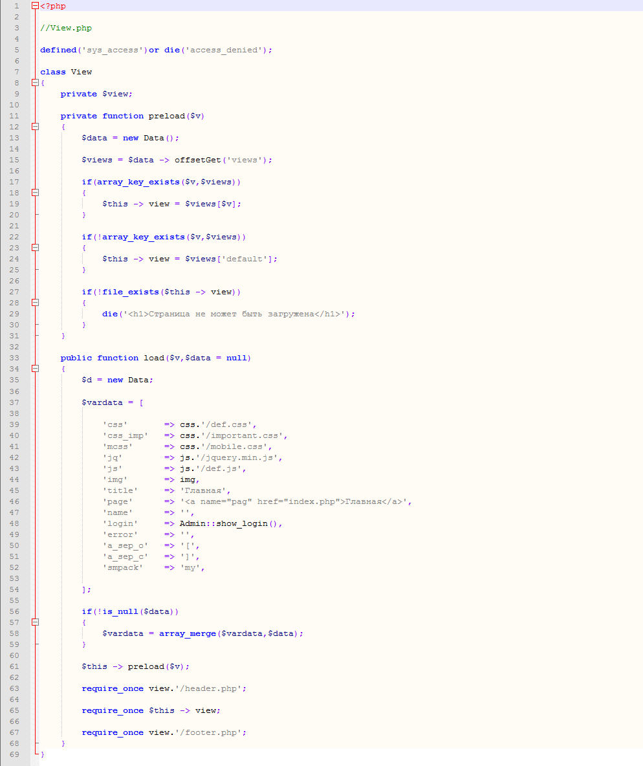Click the preload function name on line 11

[x=167, y=116]
